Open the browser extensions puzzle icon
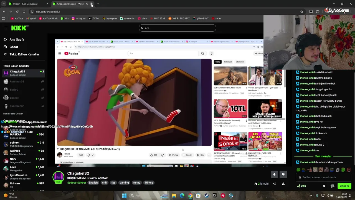 318,12
